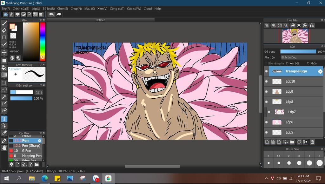Click the rainbow hue bar
Viewport: 325px width, 184px height.
(43, 42)
